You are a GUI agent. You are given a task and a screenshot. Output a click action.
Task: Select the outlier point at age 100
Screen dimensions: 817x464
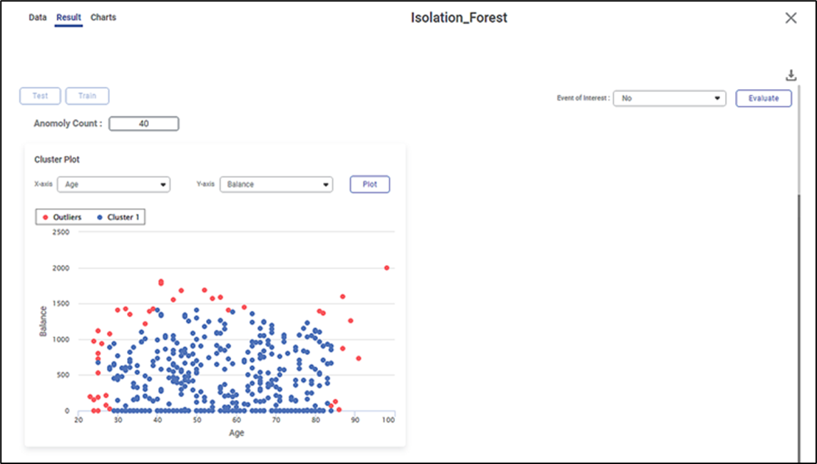click(x=386, y=268)
